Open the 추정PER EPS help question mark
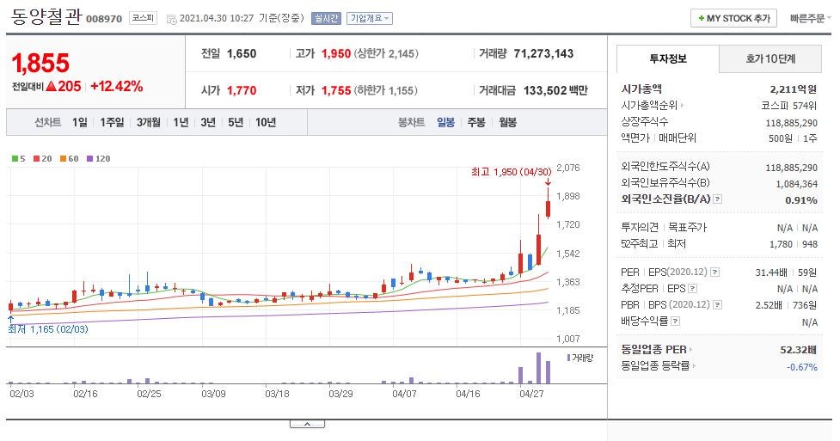This screenshot has height=441, width=840. click(x=693, y=289)
